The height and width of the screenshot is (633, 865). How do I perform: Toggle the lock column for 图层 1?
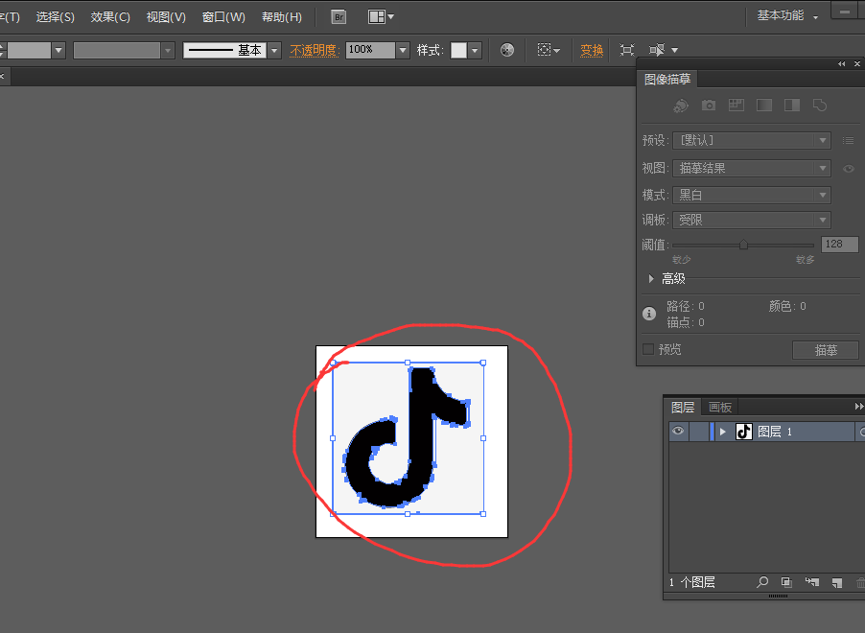699,432
